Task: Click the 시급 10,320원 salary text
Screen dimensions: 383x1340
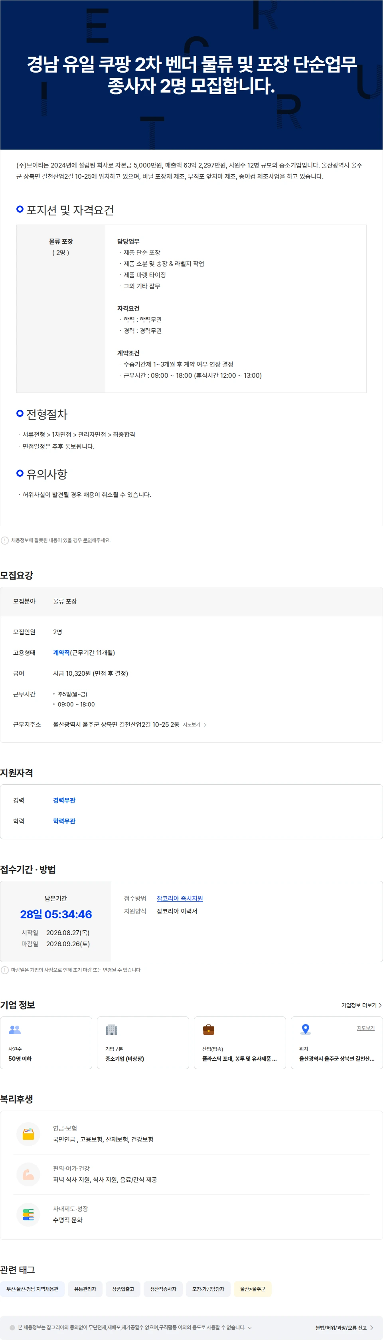Action: (91, 673)
